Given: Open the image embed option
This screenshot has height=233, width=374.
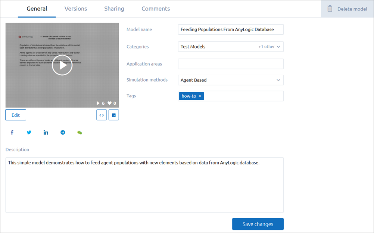Looking at the screenshot, I should [113, 114].
